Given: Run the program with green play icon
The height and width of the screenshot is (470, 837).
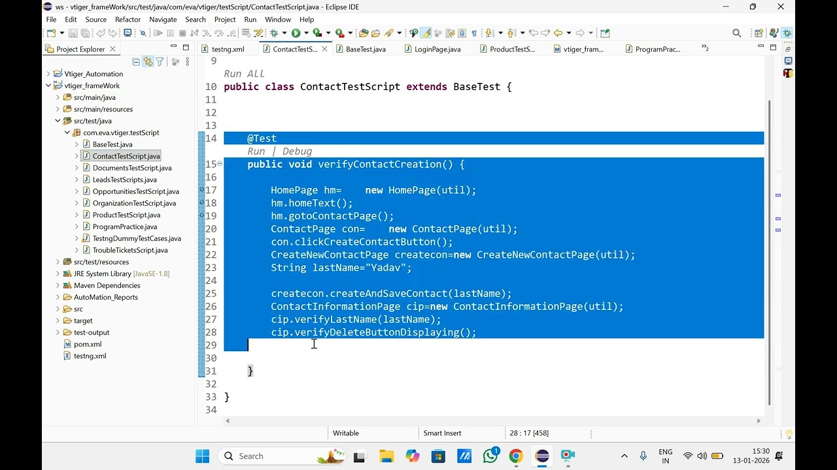Looking at the screenshot, I should pyautogui.click(x=296, y=33).
